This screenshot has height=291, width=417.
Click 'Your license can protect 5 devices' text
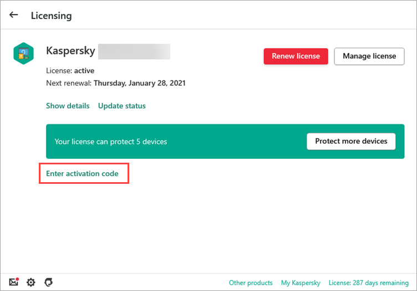(x=111, y=142)
